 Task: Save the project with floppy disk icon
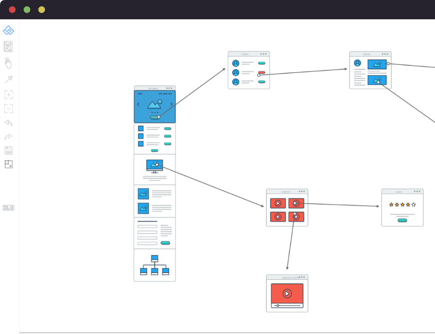8,151
